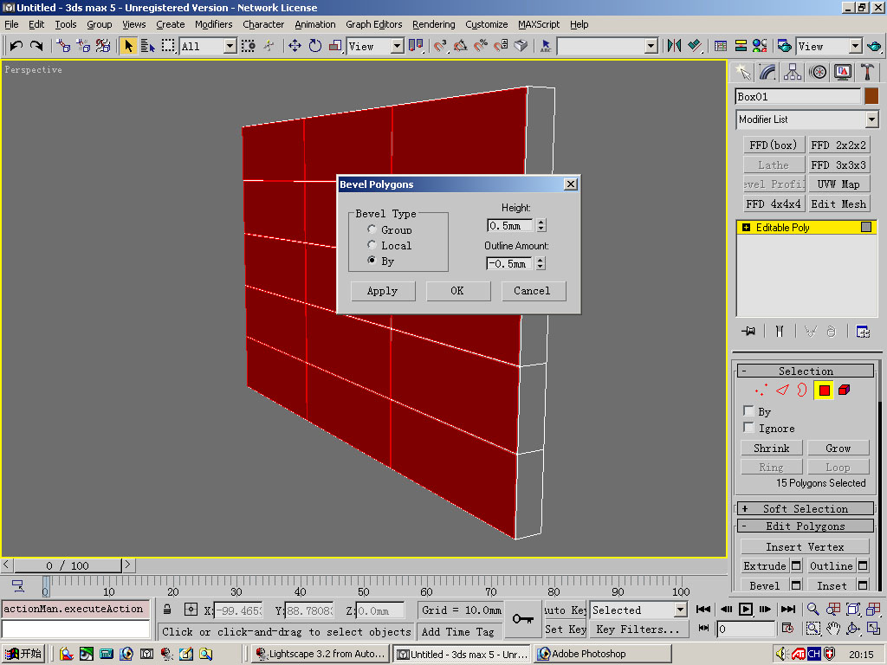Switch to the Utilities hammer panel
The height and width of the screenshot is (665, 887).
tap(866, 72)
